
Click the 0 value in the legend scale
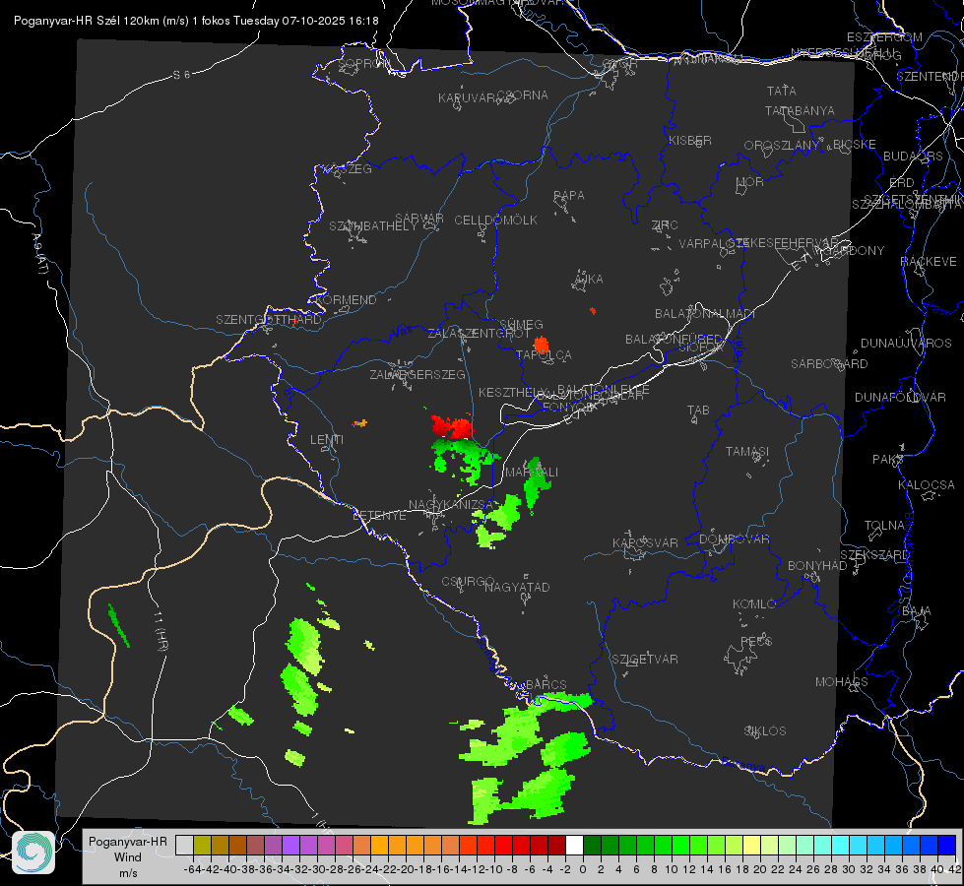coord(583,869)
